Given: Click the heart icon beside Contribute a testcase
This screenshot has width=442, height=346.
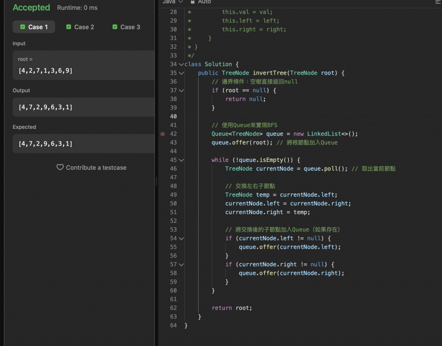Looking at the screenshot, I should pos(60,167).
